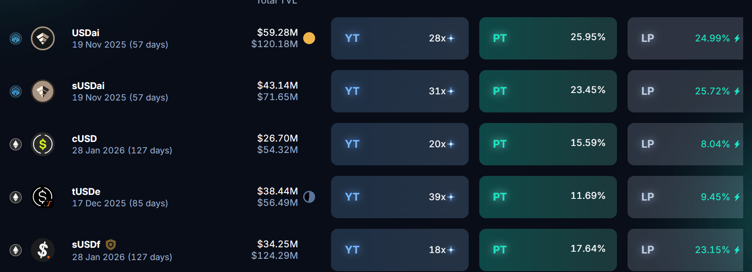This screenshot has width=752, height=272.
Task: Click the Arbitrum chain icon beside USDai
Action: click(x=16, y=38)
